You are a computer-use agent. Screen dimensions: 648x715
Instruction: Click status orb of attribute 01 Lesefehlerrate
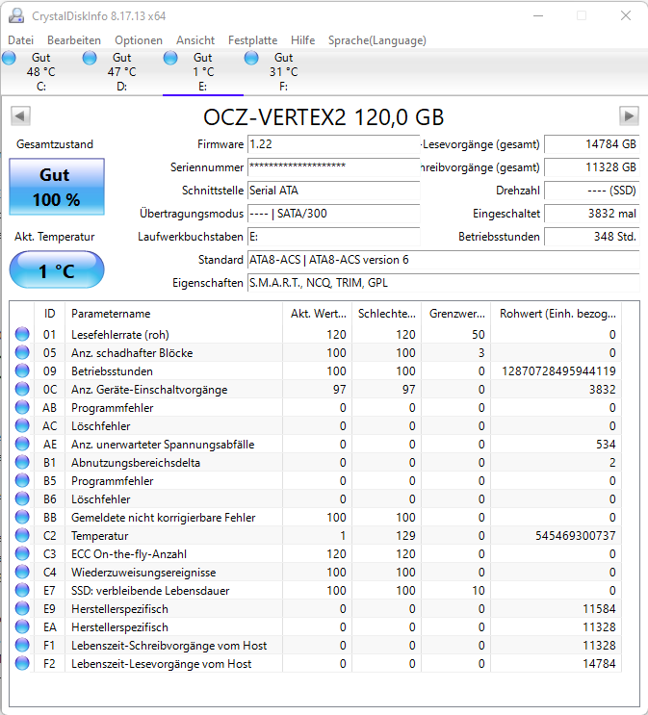22,334
